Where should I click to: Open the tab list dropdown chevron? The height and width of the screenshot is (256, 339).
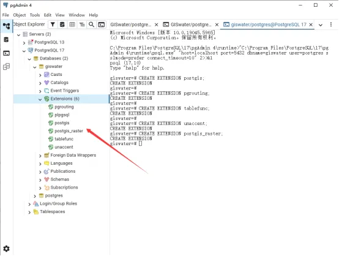tap(321, 25)
